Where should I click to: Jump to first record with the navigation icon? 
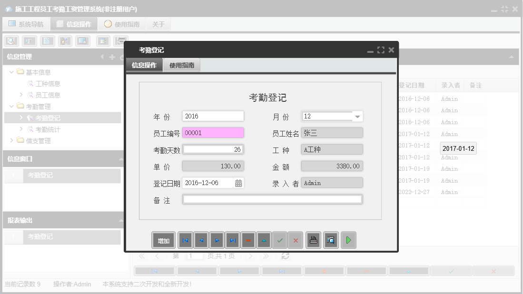185,240
